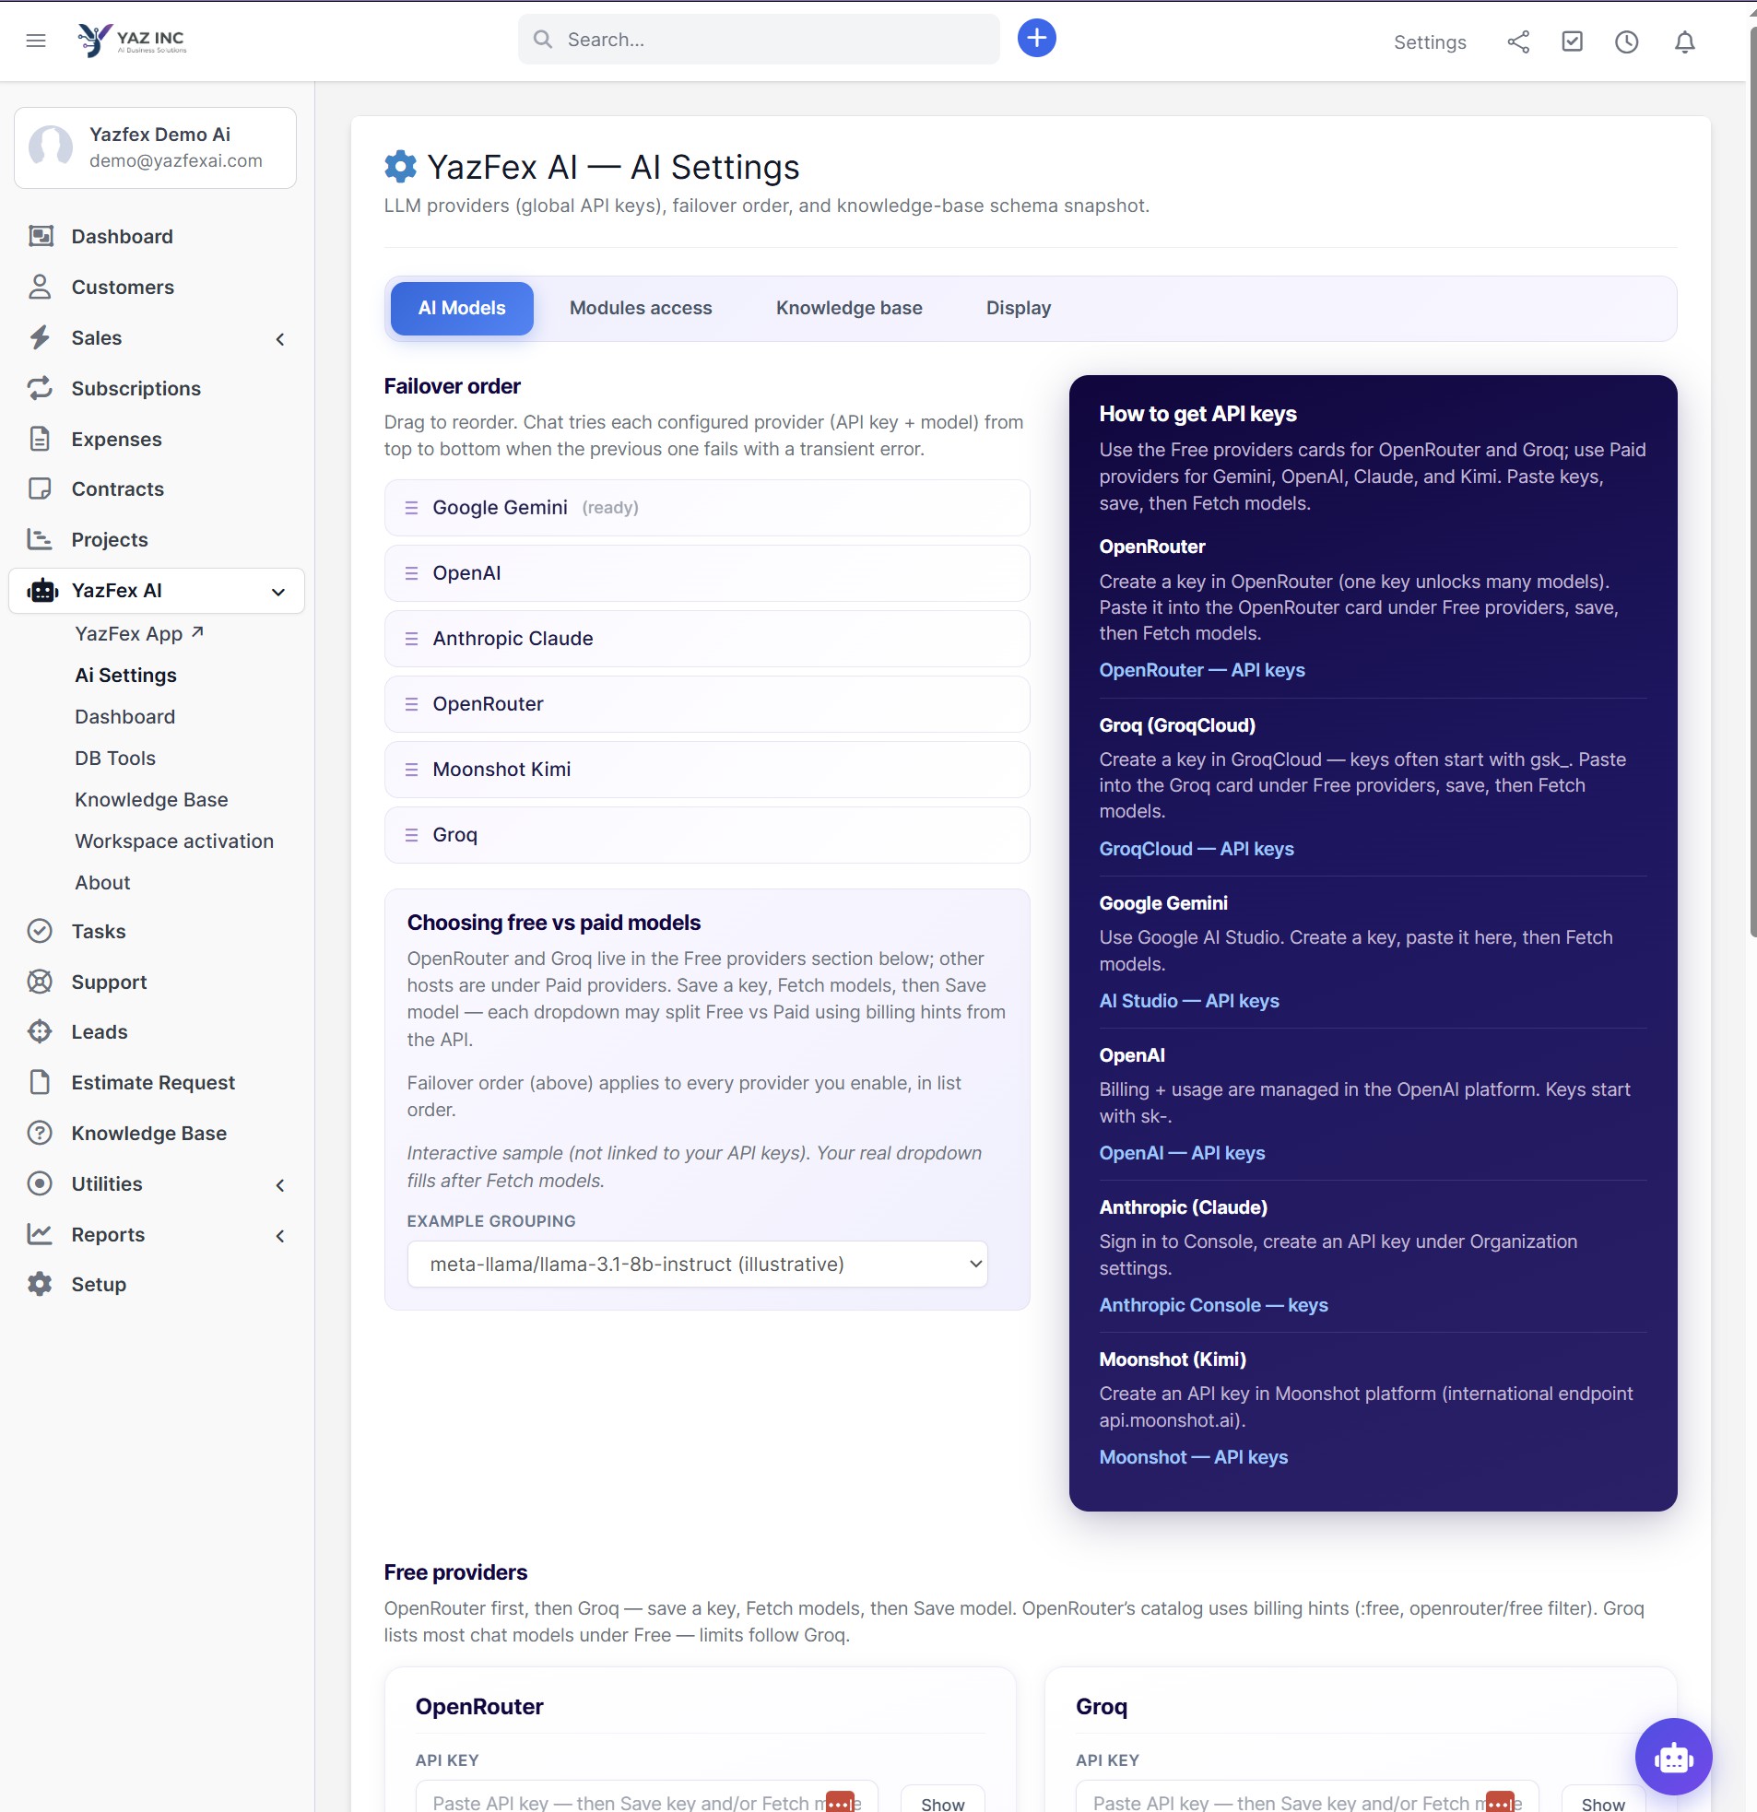Focus the Search input field
This screenshot has width=1757, height=1812.
point(759,40)
